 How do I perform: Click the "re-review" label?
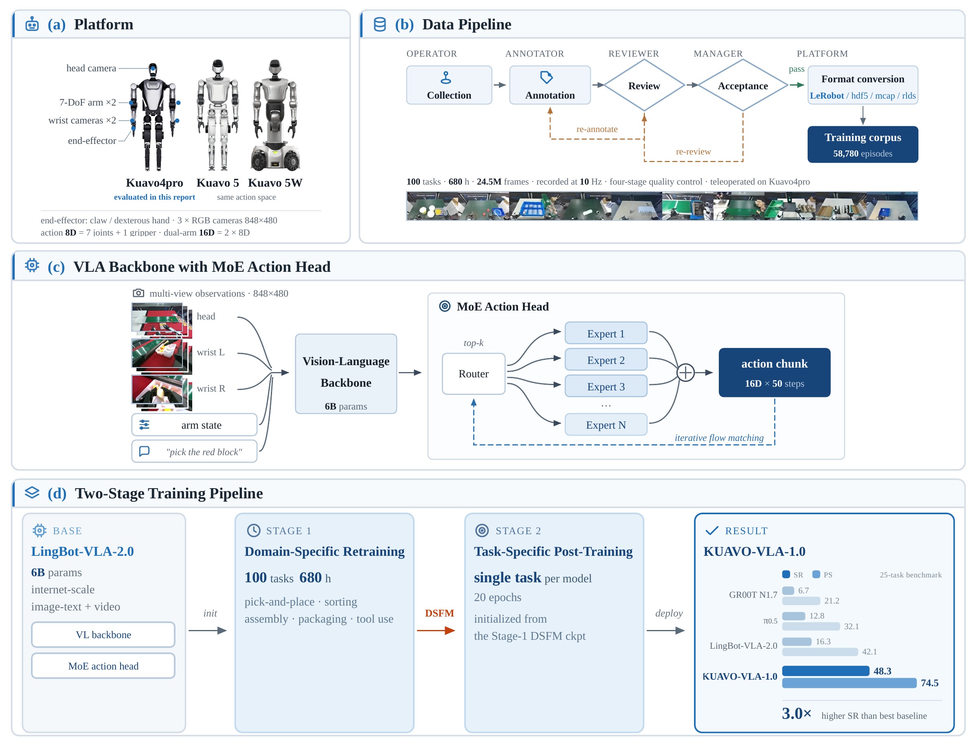click(x=693, y=151)
